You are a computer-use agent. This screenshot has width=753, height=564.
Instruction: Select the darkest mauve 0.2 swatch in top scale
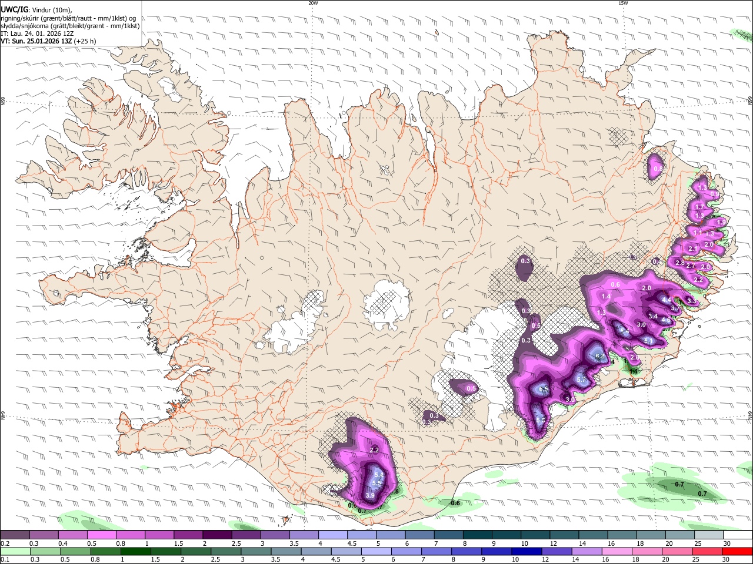[15, 535]
